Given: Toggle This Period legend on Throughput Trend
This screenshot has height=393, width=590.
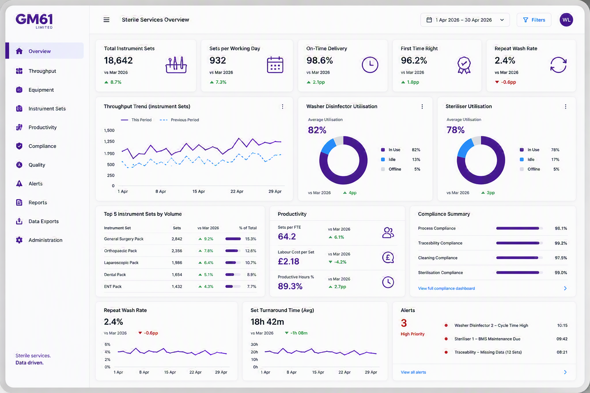Looking at the screenshot, I should coord(136,120).
